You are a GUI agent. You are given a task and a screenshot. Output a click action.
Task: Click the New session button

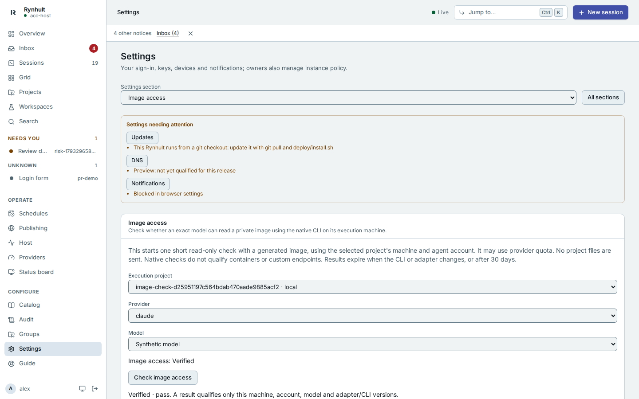[x=600, y=12]
